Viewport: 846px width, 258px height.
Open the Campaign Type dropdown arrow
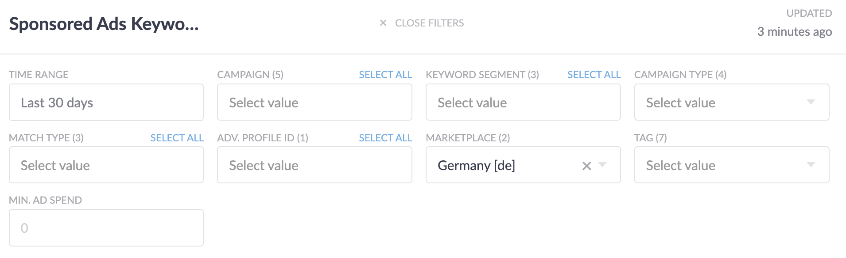(811, 102)
